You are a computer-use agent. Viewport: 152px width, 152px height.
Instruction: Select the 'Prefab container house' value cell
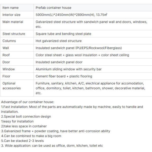pyautogui.click(x=53, y=8)
